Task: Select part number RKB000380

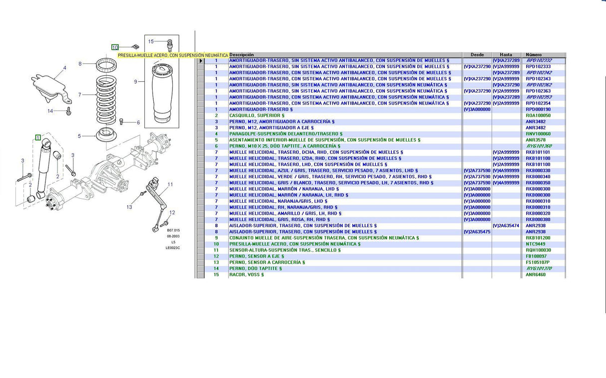Action: 538,220
